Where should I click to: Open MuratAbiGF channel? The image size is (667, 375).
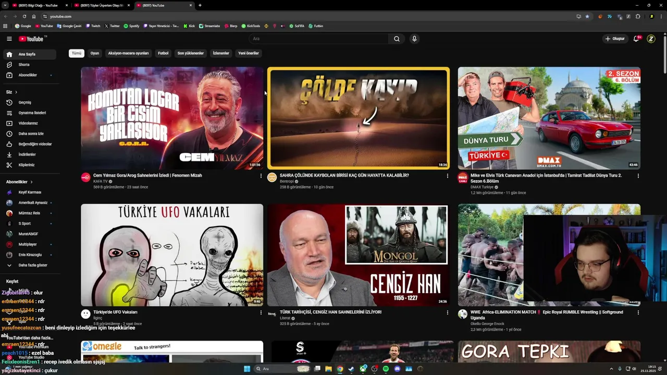pyautogui.click(x=30, y=234)
